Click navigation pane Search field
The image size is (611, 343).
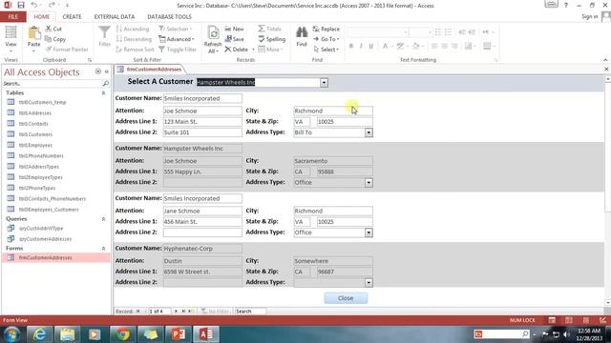click(x=53, y=83)
